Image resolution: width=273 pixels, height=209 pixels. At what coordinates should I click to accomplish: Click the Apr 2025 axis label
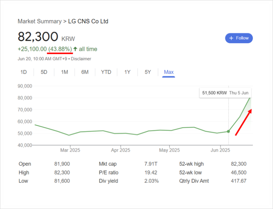point(121,150)
